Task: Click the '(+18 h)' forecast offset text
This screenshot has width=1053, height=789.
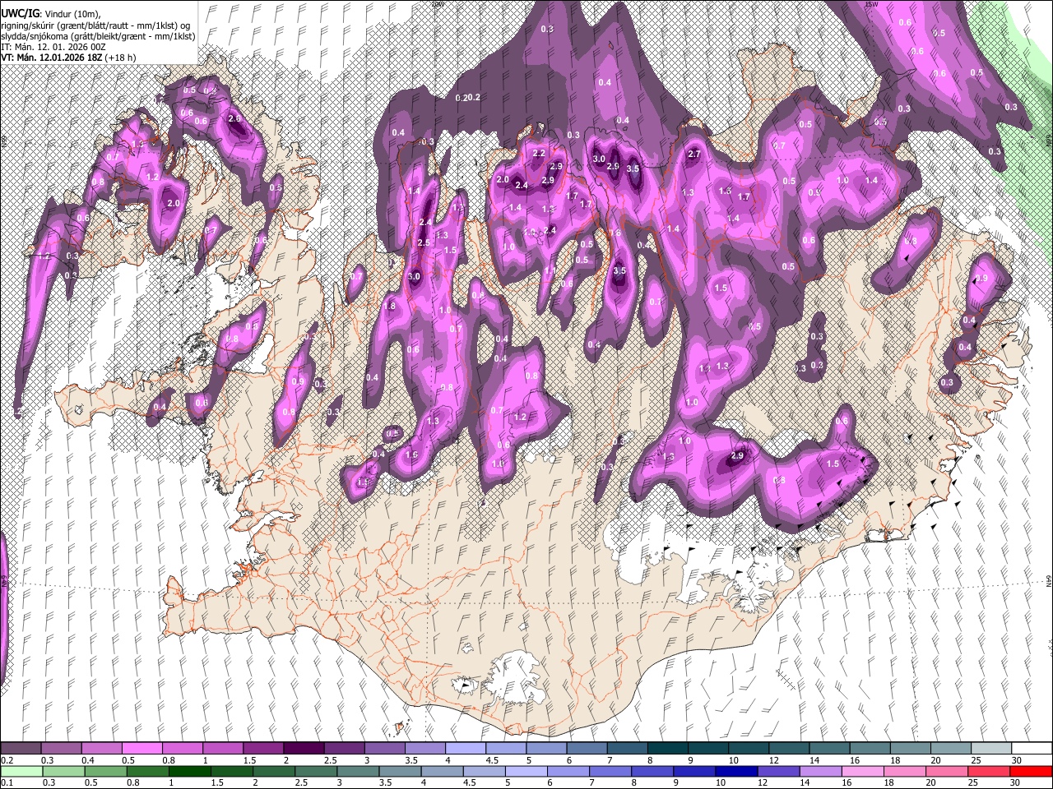Action: click(121, 58)
